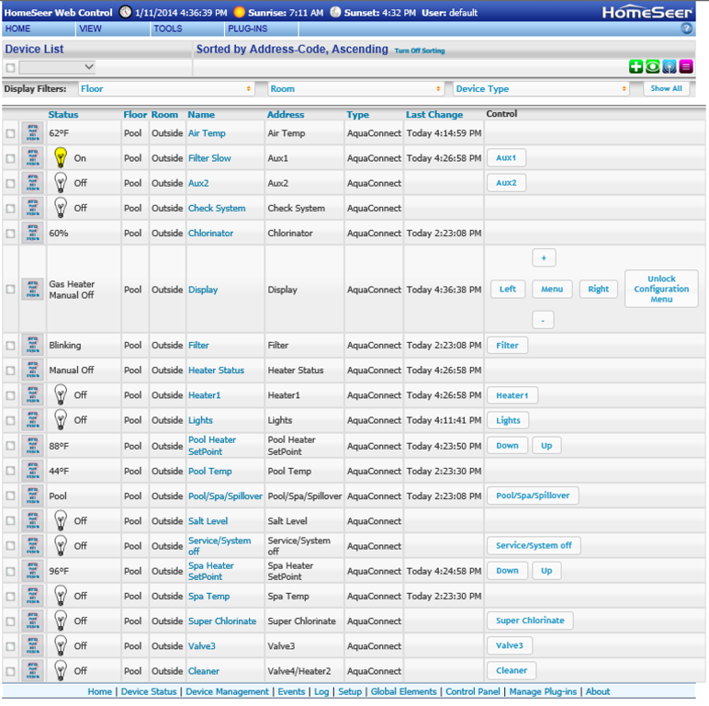Click Down for Spa Heater SetPoint
The width and height of the screenshot is (709, 706).
[x=507, y=570]
